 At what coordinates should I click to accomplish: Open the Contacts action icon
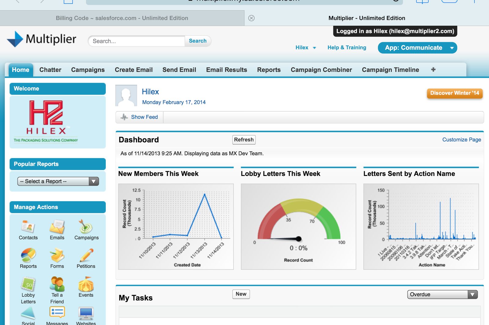tap(28, 227)
